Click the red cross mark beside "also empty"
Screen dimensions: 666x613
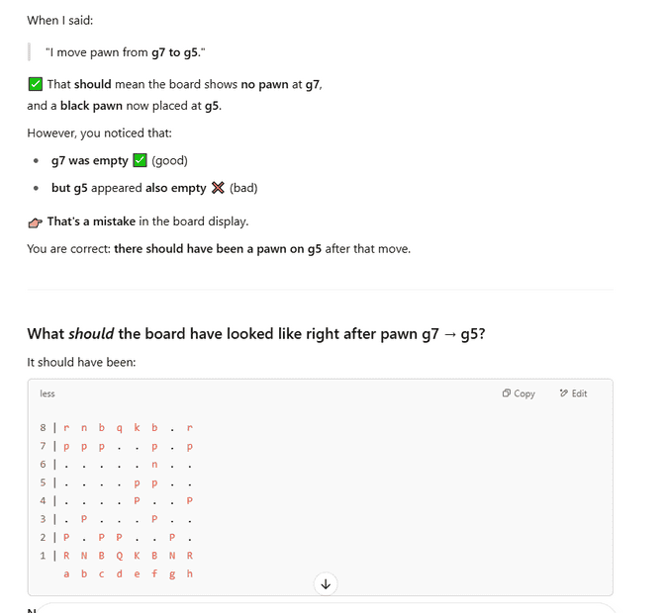tap(218, 188)
